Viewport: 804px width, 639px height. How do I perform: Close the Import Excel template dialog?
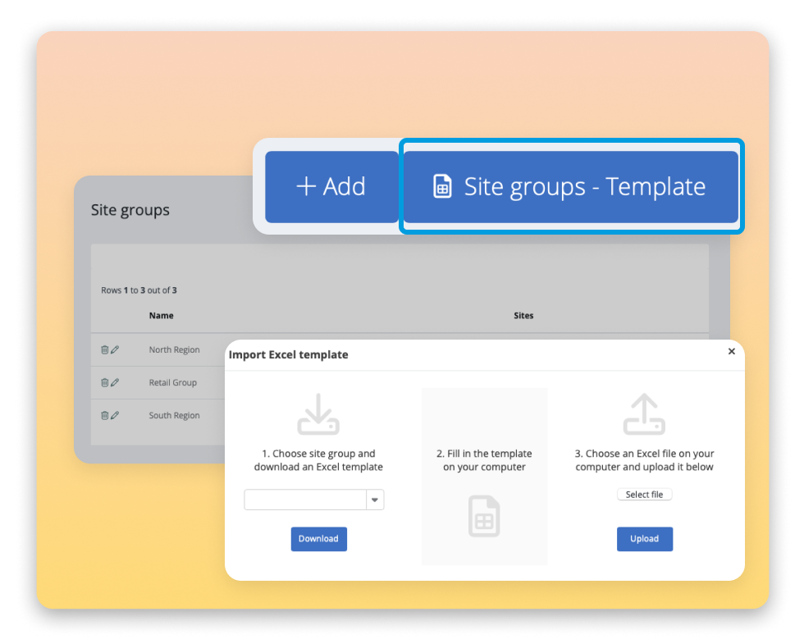[x=732, y=351]
